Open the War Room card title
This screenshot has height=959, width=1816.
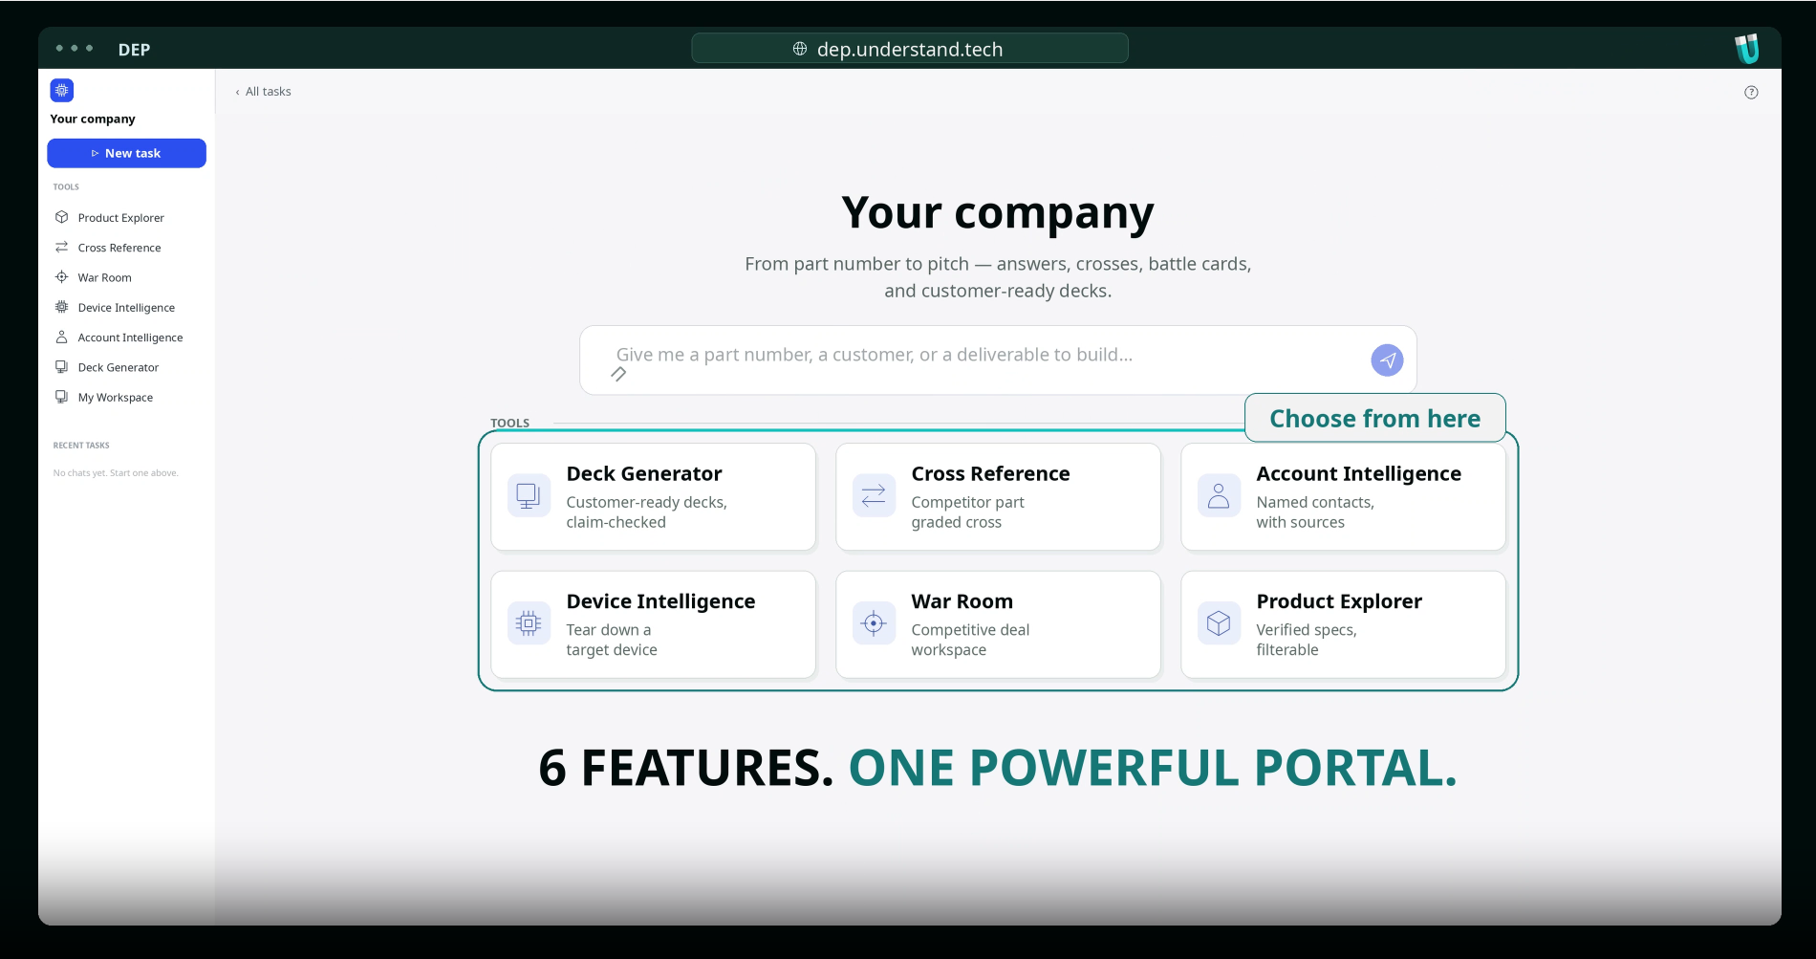[x=962, y=601]
